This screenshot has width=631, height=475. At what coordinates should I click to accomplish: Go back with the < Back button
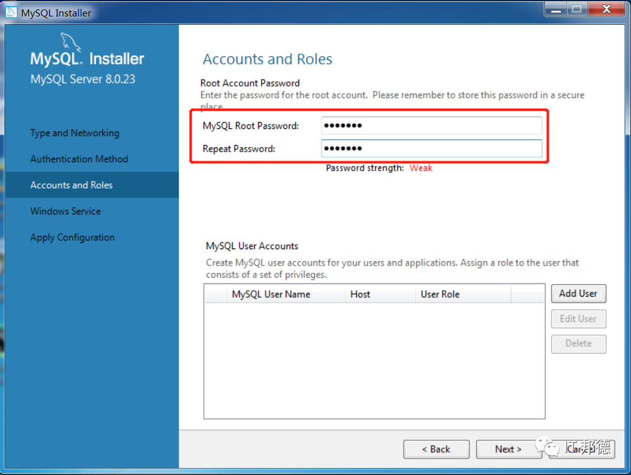[436, 449]
